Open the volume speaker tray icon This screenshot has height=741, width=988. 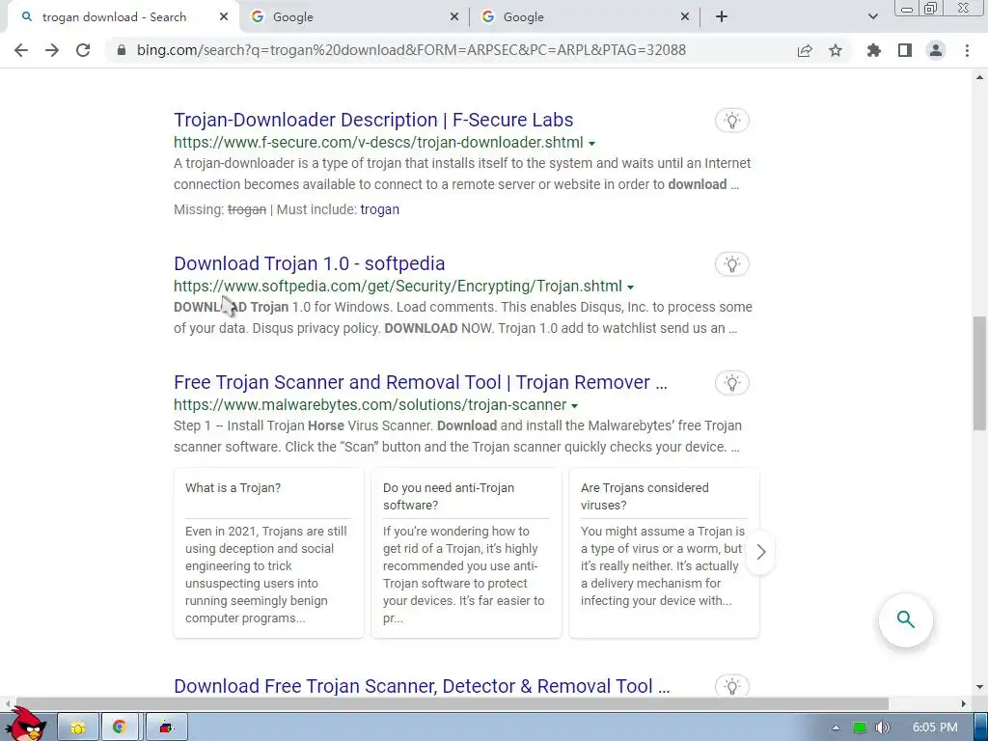[x=883, y=727]
